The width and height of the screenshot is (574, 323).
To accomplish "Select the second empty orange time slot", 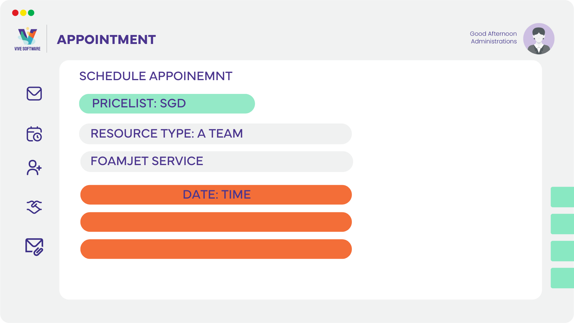I will tap(216, 222).
